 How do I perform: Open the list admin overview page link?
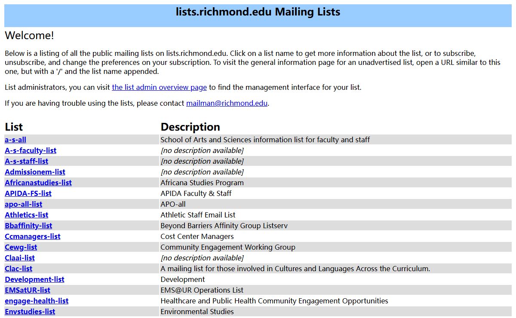[x=159, y=87]
